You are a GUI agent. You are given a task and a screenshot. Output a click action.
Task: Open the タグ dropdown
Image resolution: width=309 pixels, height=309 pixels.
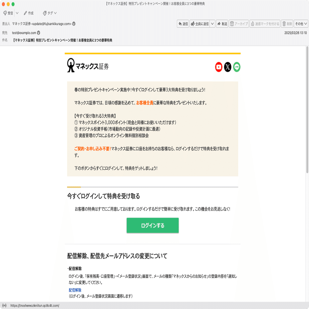(x=49, y=13)
